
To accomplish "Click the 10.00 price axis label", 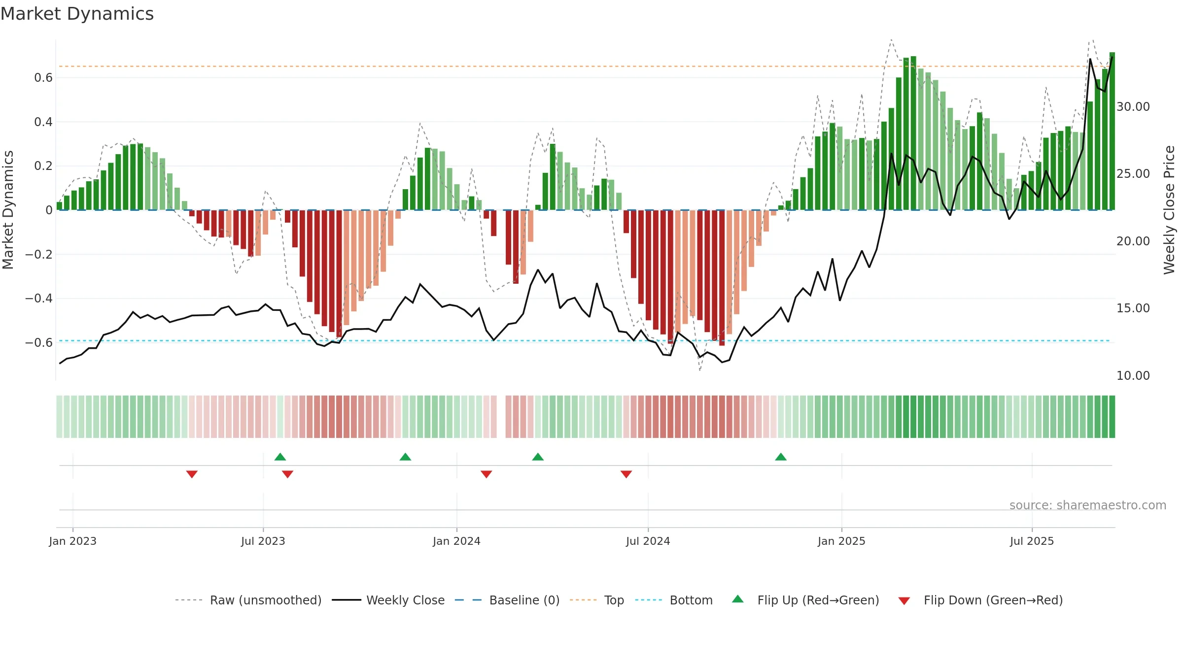I will coord(1133,376).
